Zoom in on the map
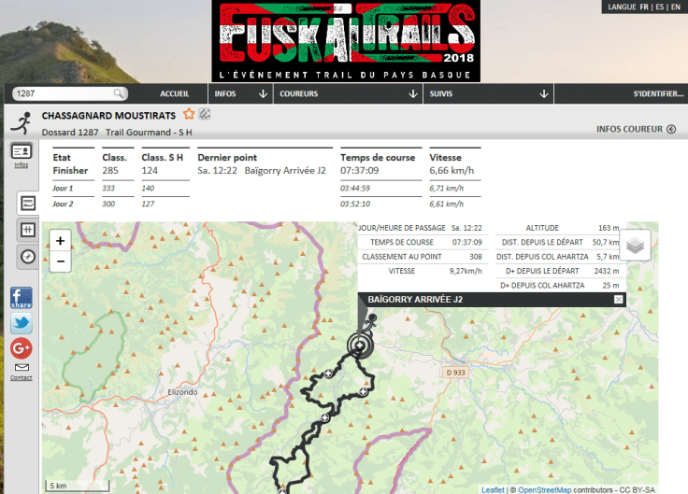 (61, 241)
